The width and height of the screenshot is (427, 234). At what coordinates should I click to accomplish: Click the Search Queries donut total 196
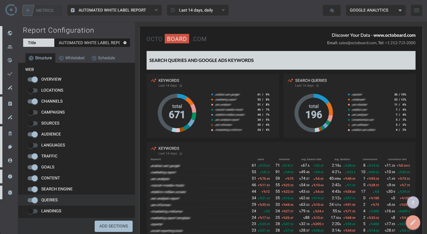pyautogui.click(x=314, y=114)
